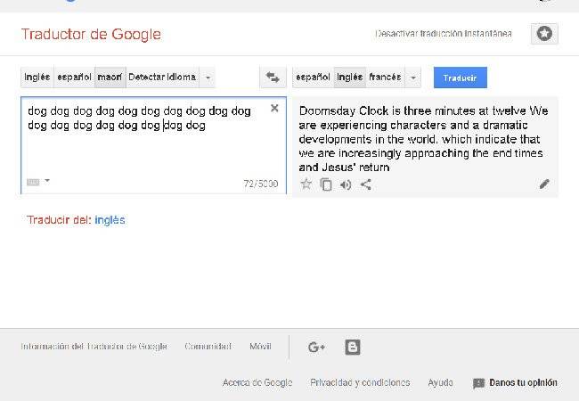
Task: Select español as target language
Action: (x=313, y=78)
